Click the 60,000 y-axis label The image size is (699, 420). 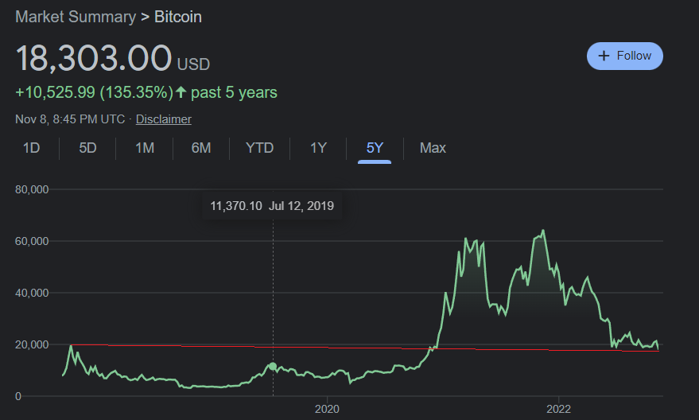click(x=32, y=241)
